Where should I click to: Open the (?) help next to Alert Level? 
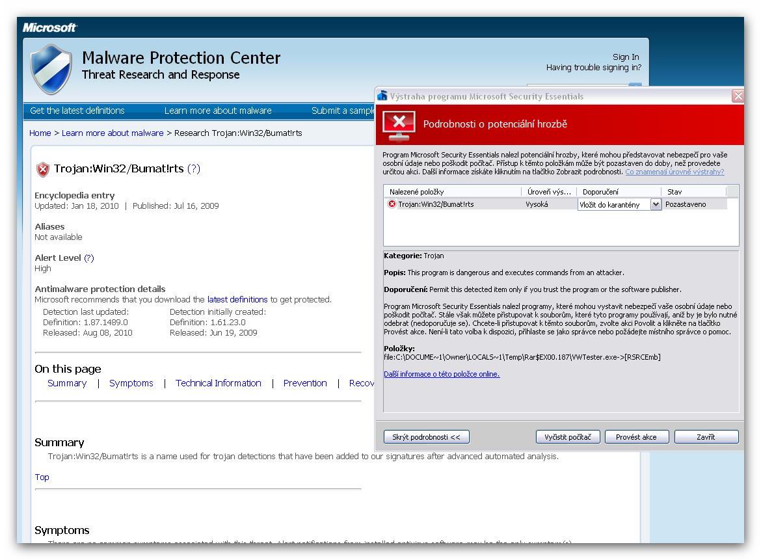[x=89, y=258]
